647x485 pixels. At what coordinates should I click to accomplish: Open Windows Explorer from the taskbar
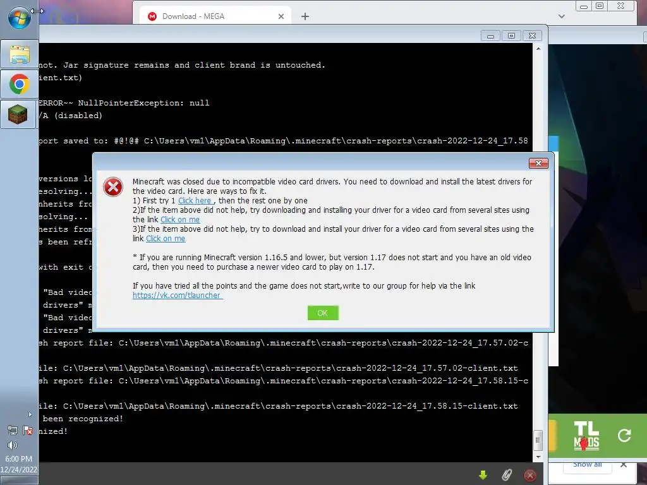tap(19, 54)
